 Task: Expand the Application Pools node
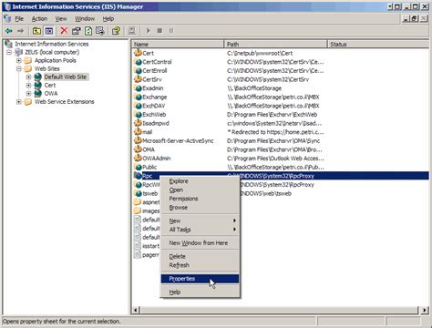[19, 60]
